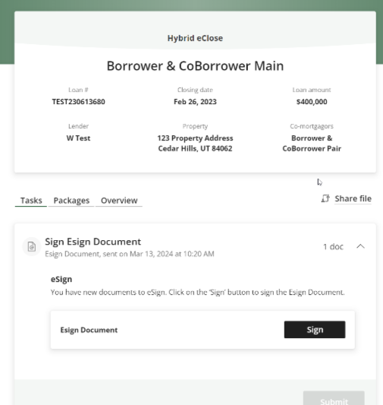Click the 1 doc count label
The image size is (383, 405).
tap(333, 247)
